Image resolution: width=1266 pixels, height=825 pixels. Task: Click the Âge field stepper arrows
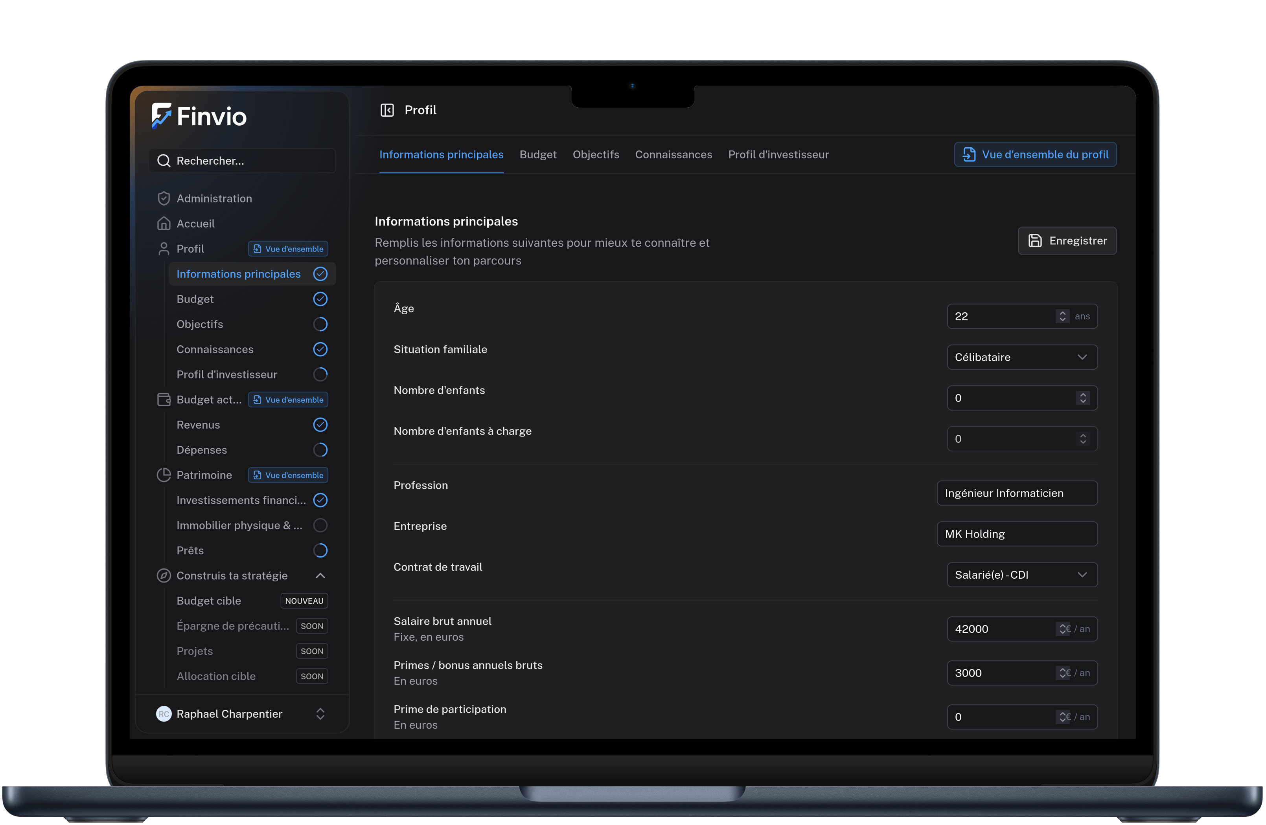pyautogui.click(x=1062, y=316)
